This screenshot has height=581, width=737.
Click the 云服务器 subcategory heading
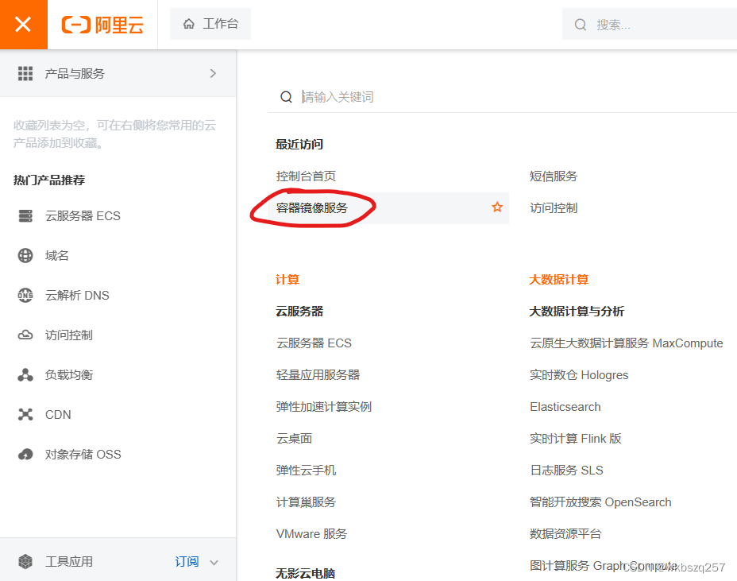point(299,312)
